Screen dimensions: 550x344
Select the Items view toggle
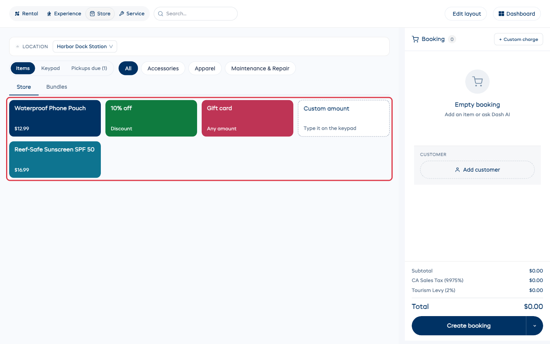pos(23,68)
